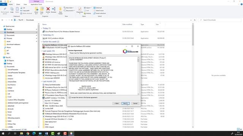Select Pictures under Quick access
Screen dimensions: 243x136
(x=9, y=39)
